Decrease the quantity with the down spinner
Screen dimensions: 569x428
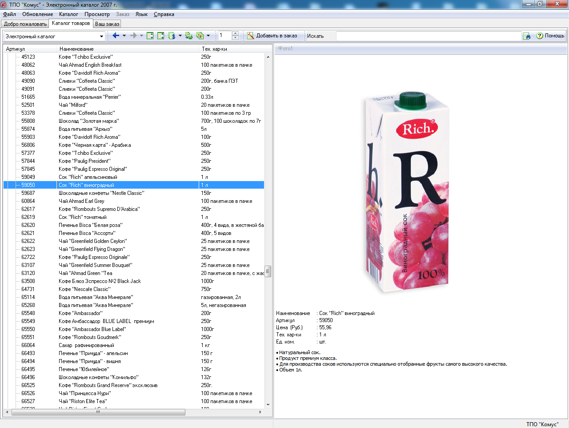click(x=236, y=38)
